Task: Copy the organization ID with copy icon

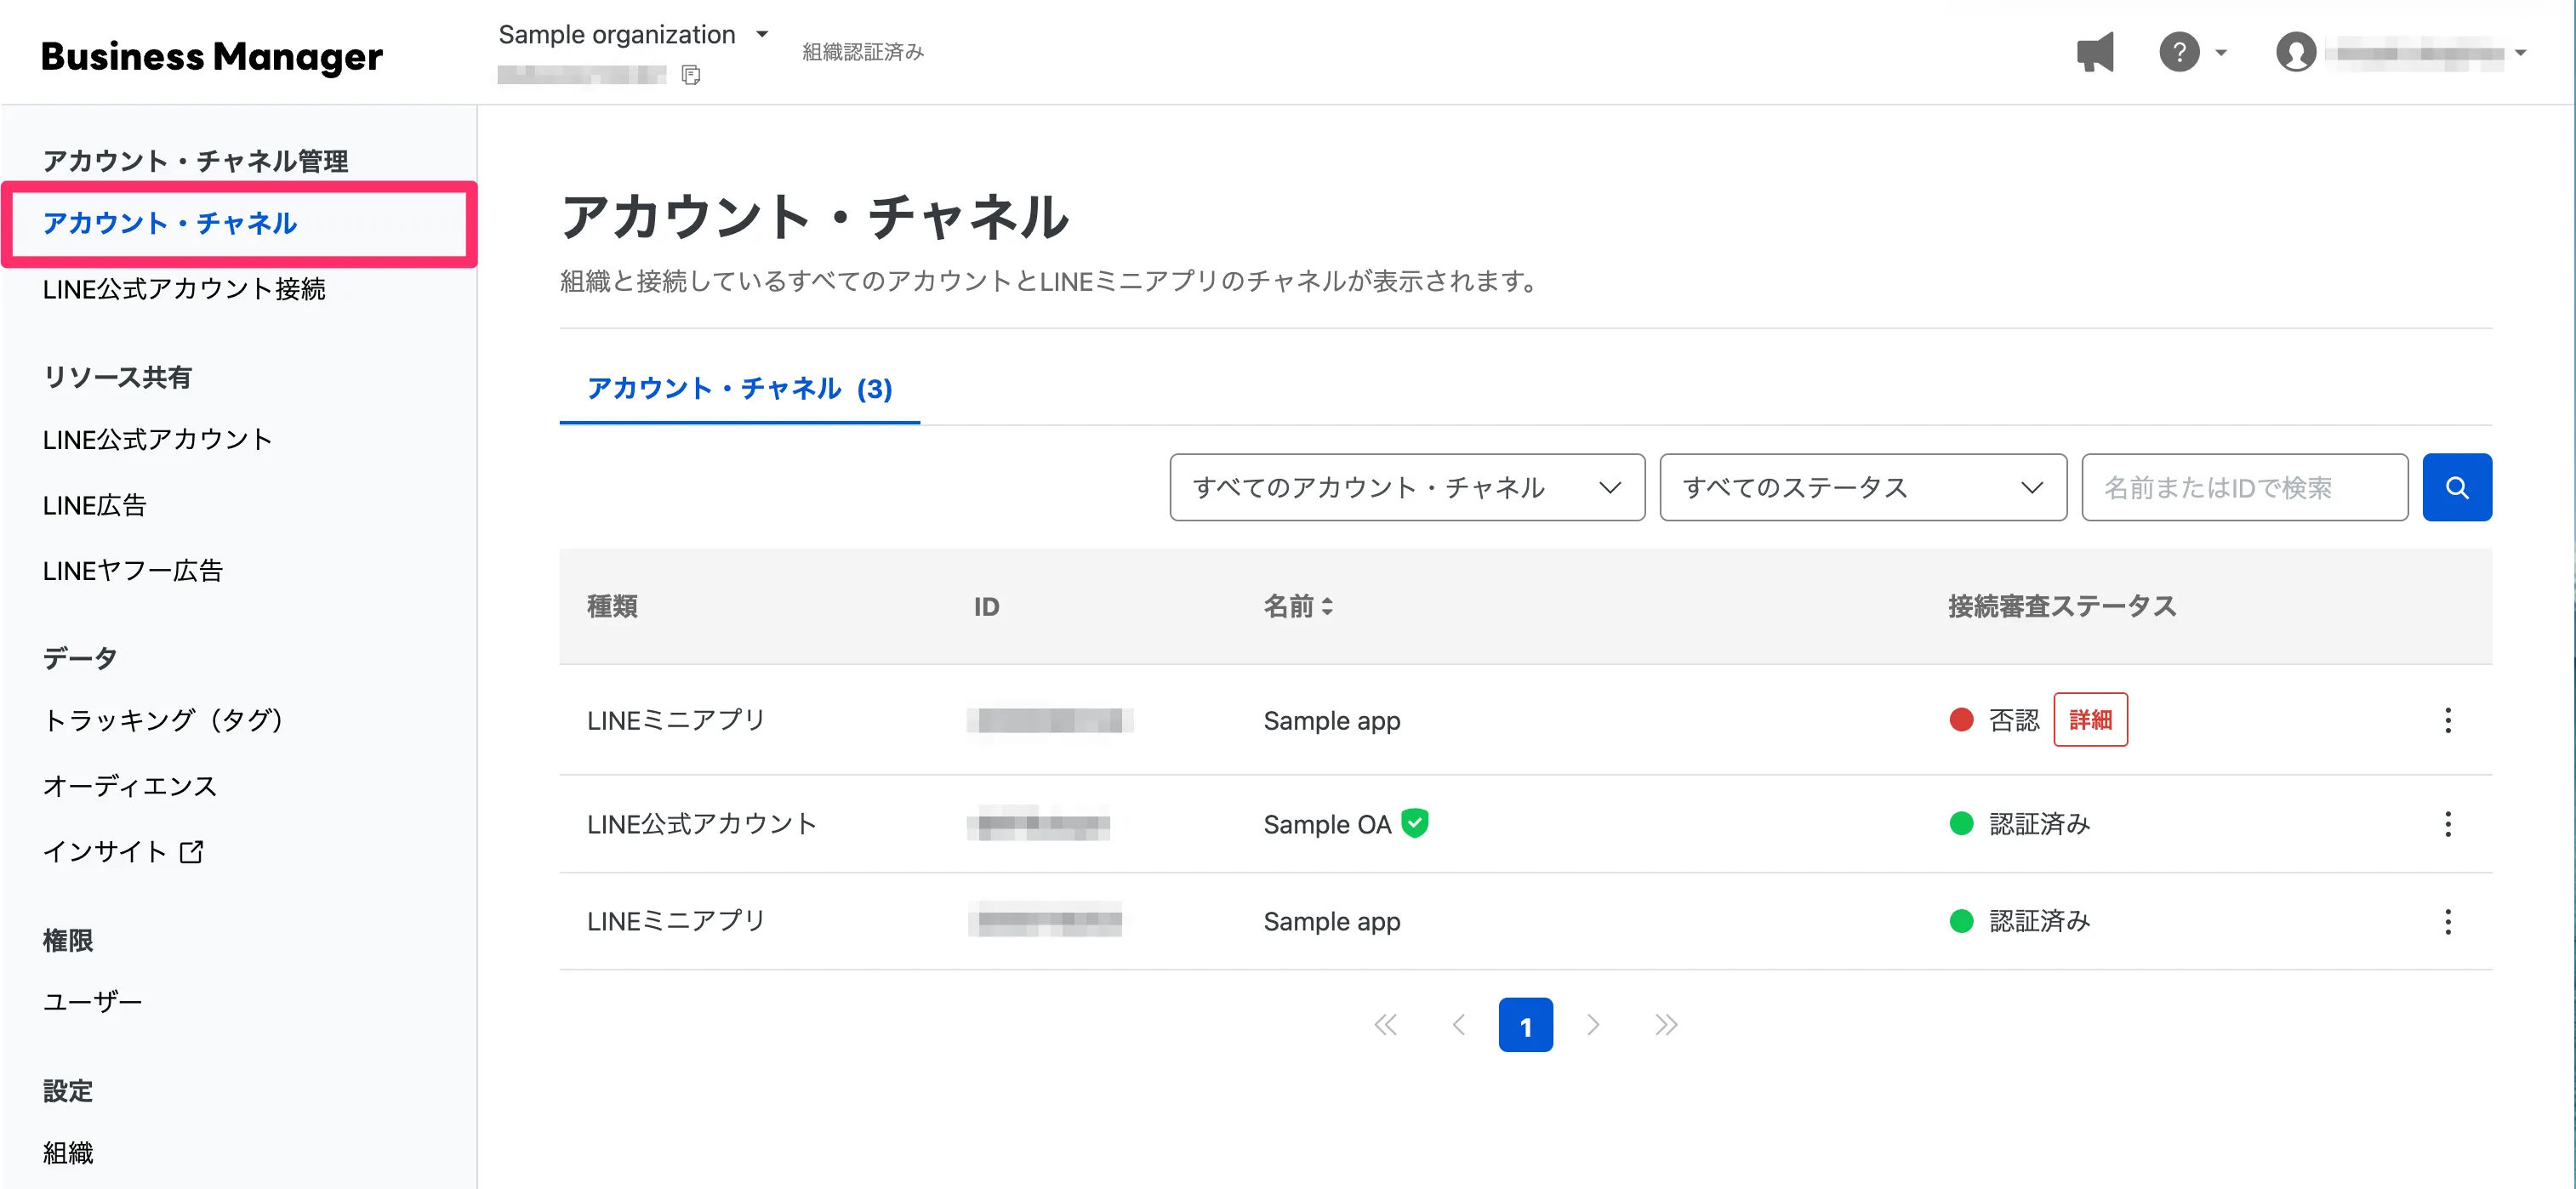Action: [690, 75]
